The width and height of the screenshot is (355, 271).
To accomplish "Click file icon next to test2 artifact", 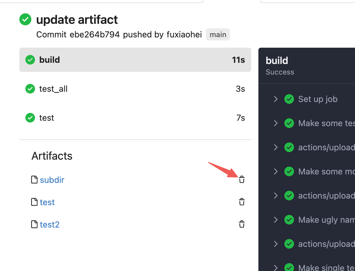I will click(x=35, y=225).
